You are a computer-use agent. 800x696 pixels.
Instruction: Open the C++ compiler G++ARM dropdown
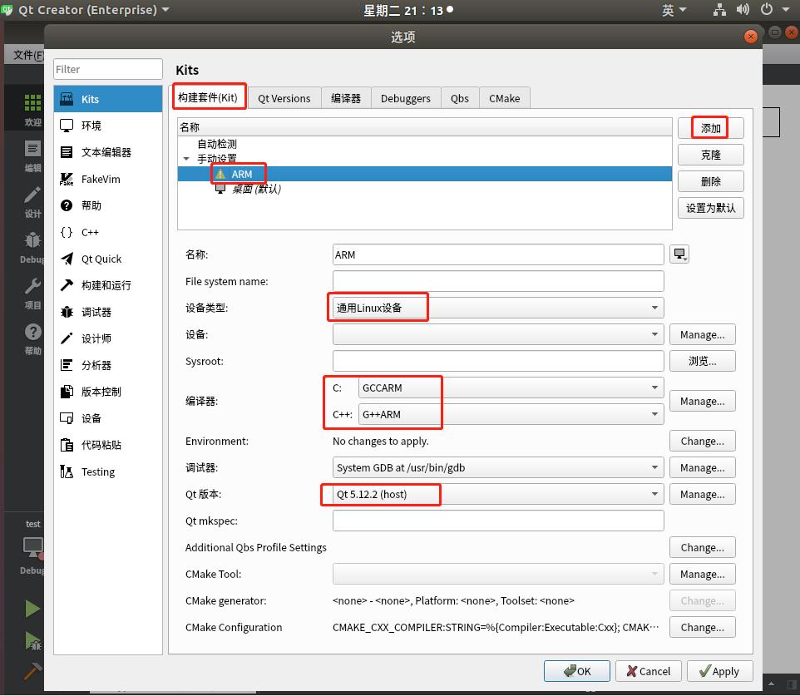(511, 414)
